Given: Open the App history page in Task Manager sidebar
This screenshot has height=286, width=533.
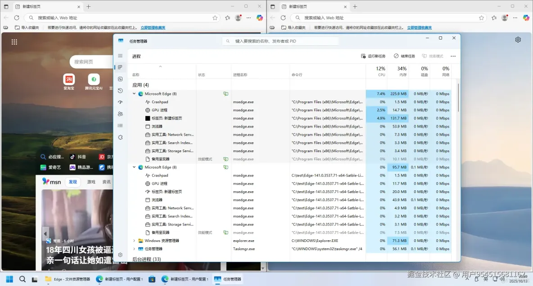Looking at the screenshot, I should point(120,90).
